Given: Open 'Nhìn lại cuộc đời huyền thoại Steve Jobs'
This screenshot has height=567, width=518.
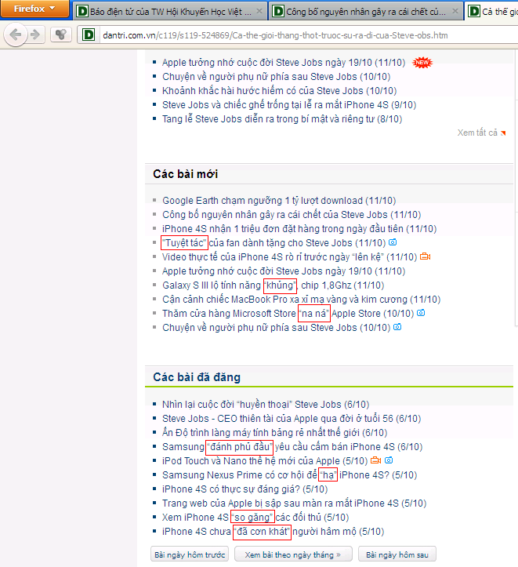Looking at the screenshot, I should tap(266, 404).
